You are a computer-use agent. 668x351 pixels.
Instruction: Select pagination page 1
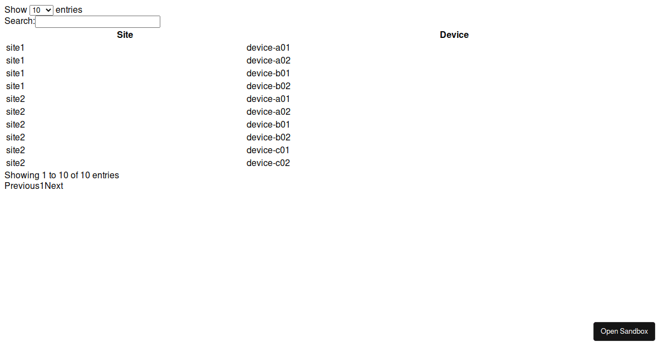[42, 186]
